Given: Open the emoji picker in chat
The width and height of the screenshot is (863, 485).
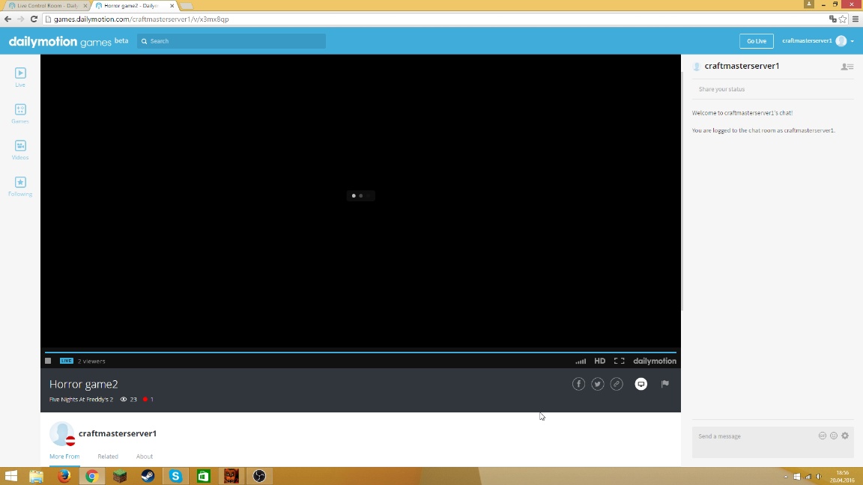Looking at the screenshot, I should click(x=834, y=436).
